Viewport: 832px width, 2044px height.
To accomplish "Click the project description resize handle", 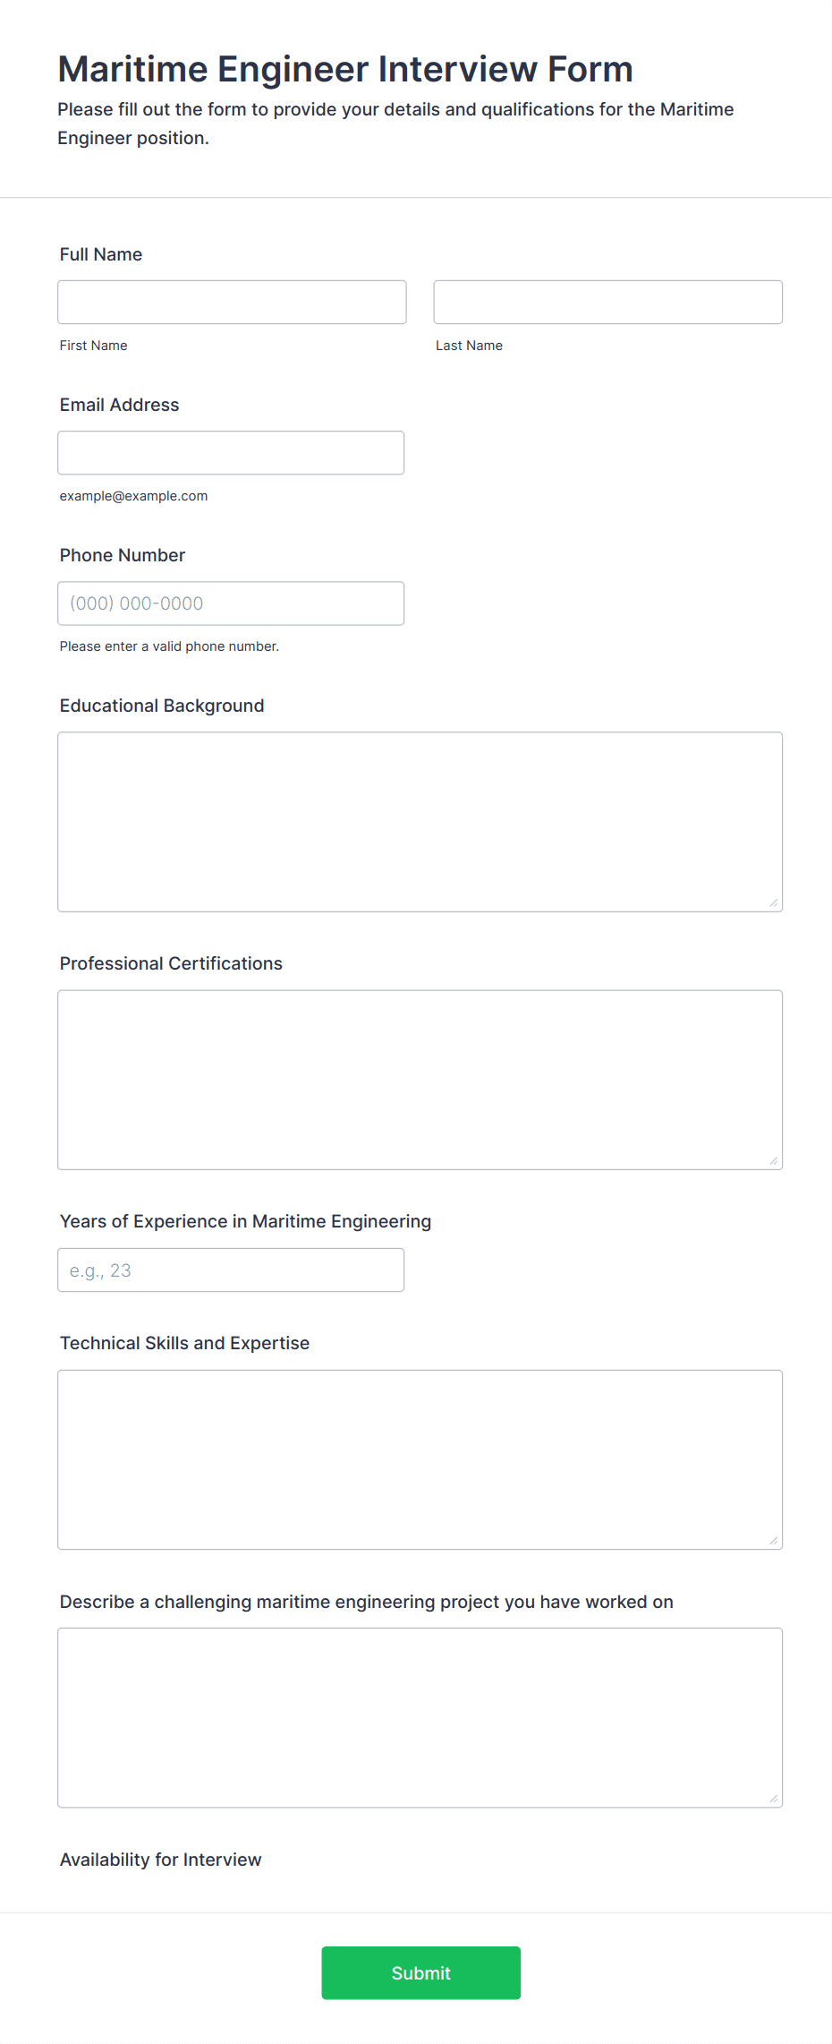I will point(774,1799).
